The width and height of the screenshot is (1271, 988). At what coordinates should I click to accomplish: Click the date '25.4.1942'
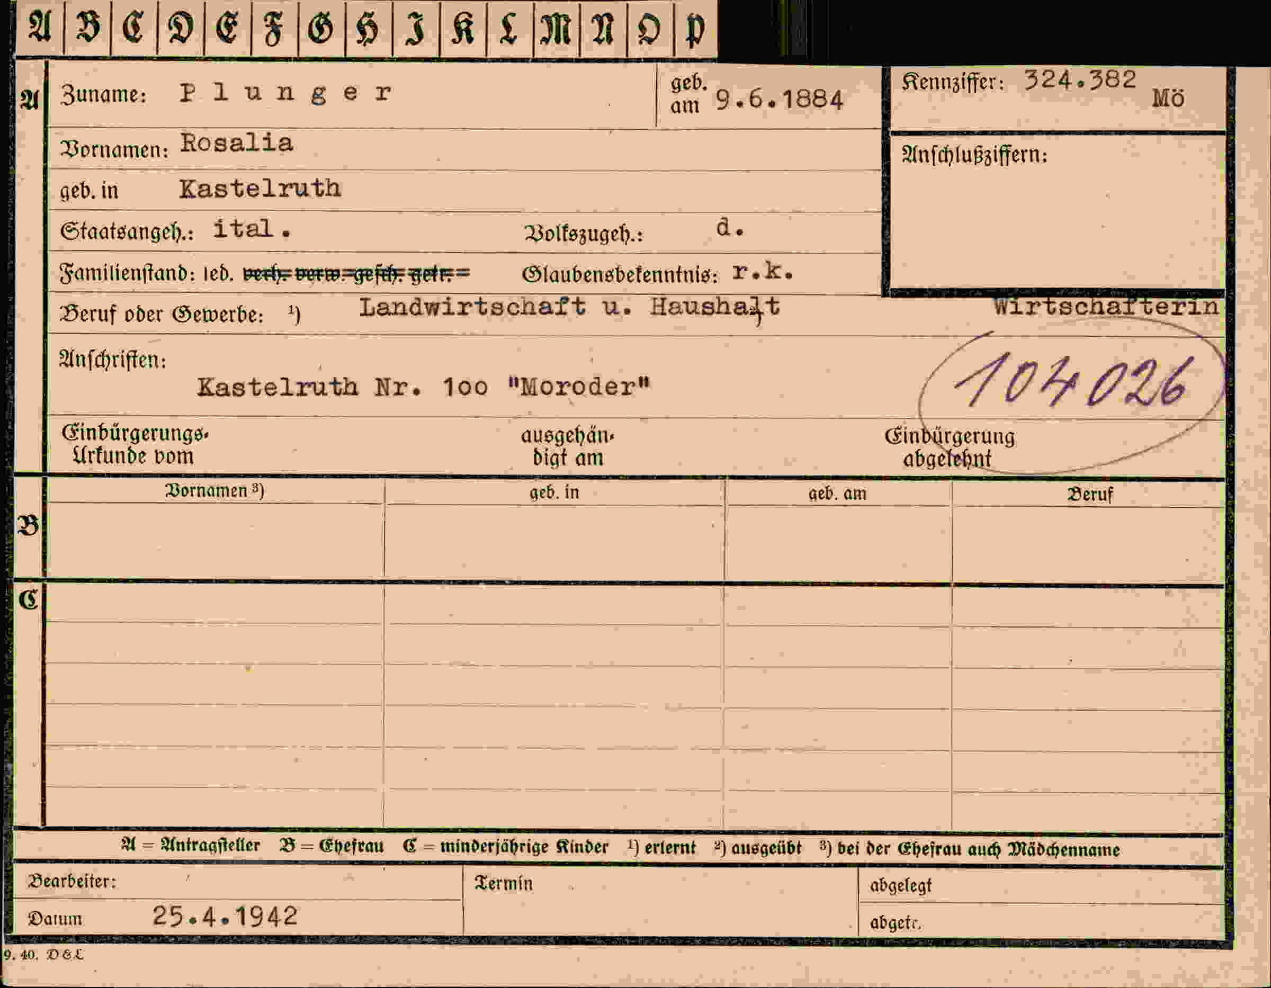(x=225, y=916)
